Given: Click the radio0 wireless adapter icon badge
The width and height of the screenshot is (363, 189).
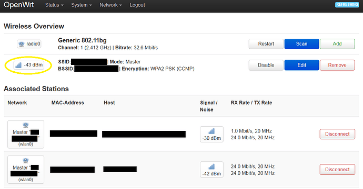Looking at the screenshot, I should point(29,44).
